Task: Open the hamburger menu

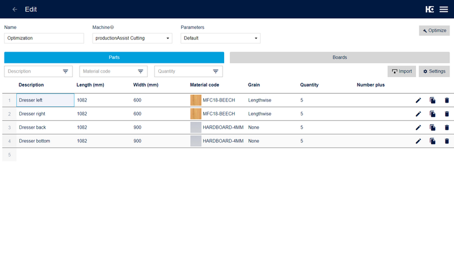Action: pos(444,9)
